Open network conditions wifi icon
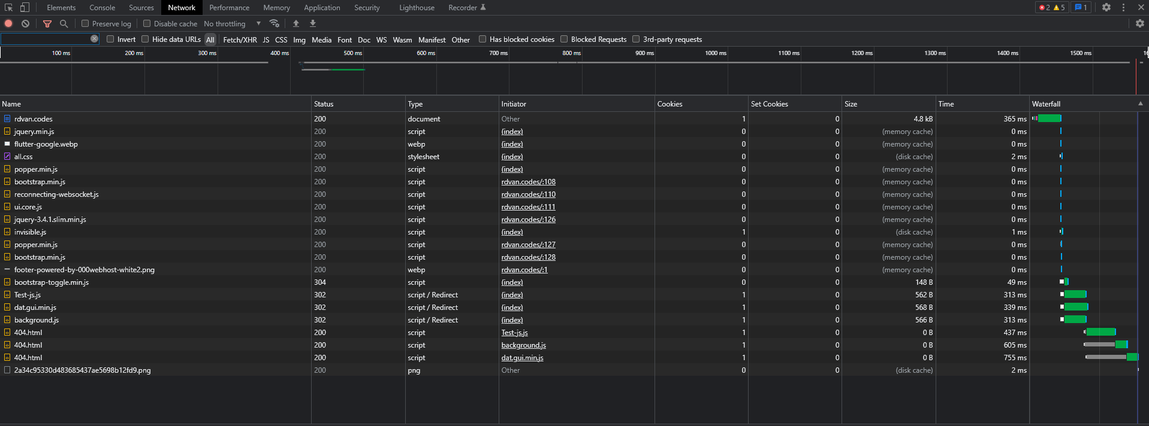This screenshot has width=1149, height=426. click(x=275, y=23)
